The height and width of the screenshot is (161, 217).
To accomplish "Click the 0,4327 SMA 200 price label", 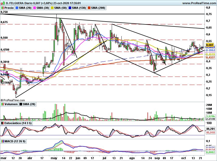I will (210, 57).
